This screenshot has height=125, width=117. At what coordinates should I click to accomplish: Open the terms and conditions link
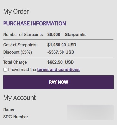[x=58, y=70]
